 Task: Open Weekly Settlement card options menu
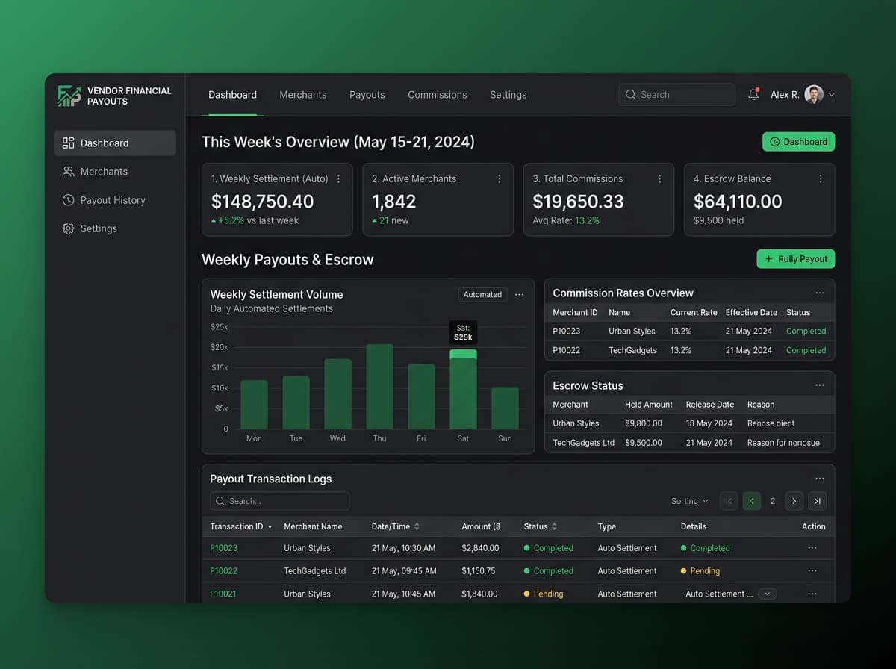click(338, 179)
